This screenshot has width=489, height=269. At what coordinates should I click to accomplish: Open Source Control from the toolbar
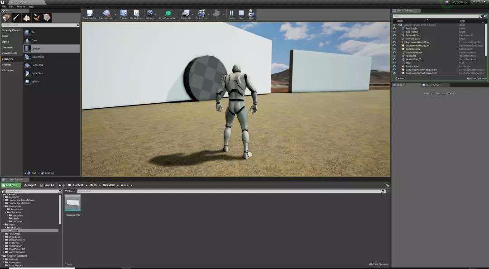tap(106, 14)
